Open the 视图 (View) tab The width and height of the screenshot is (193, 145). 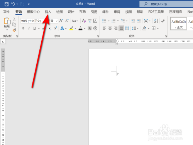129,12
